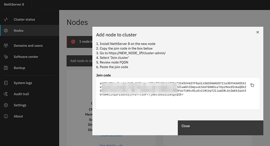Click the System logs icon

pos(6,83)
